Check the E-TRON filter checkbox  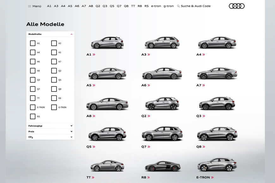[x=33, y=107]
